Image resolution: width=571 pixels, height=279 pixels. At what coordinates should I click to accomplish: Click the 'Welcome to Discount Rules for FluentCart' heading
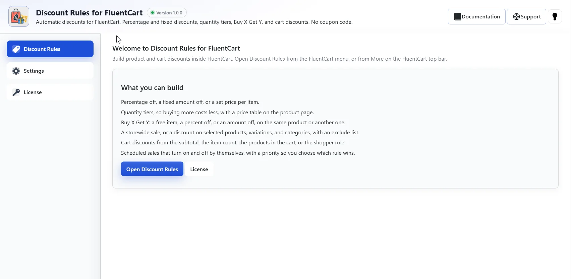tap(176, 48)
